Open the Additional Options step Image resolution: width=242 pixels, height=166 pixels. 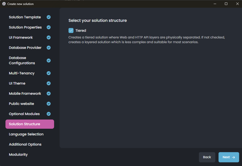(x=25, y=144)
